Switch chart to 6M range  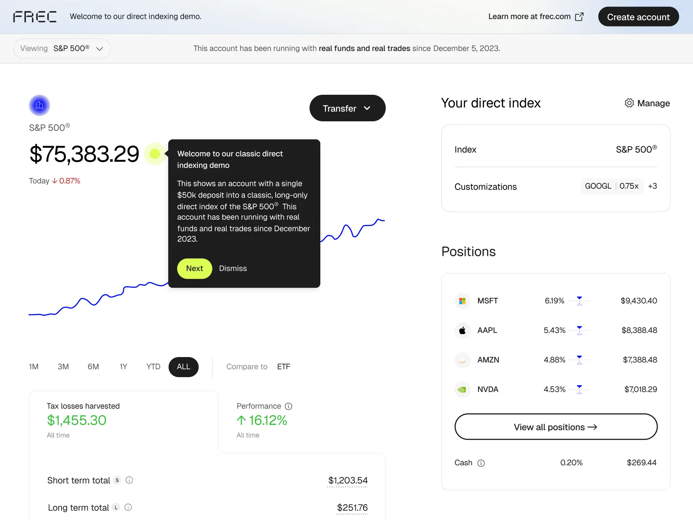coord(93,367)
